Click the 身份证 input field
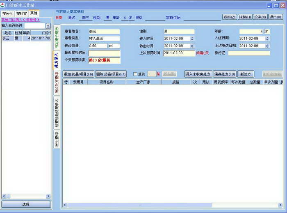 point(249,53)
